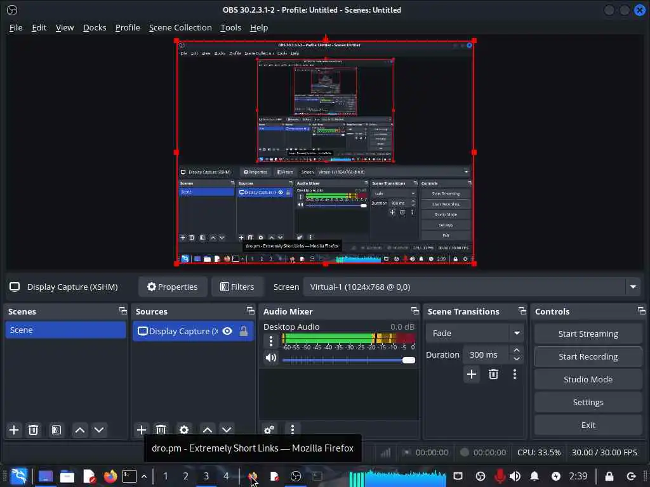Toggle Studio Mode
This screenshot has height=487, width=650.
588,379
